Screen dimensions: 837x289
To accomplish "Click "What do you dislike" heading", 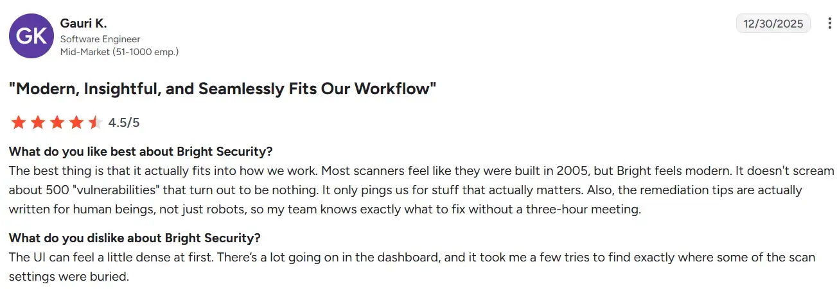I will [134, 238].
